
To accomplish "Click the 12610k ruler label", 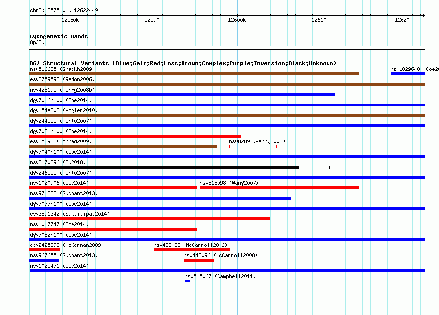I will pos(320,20).
